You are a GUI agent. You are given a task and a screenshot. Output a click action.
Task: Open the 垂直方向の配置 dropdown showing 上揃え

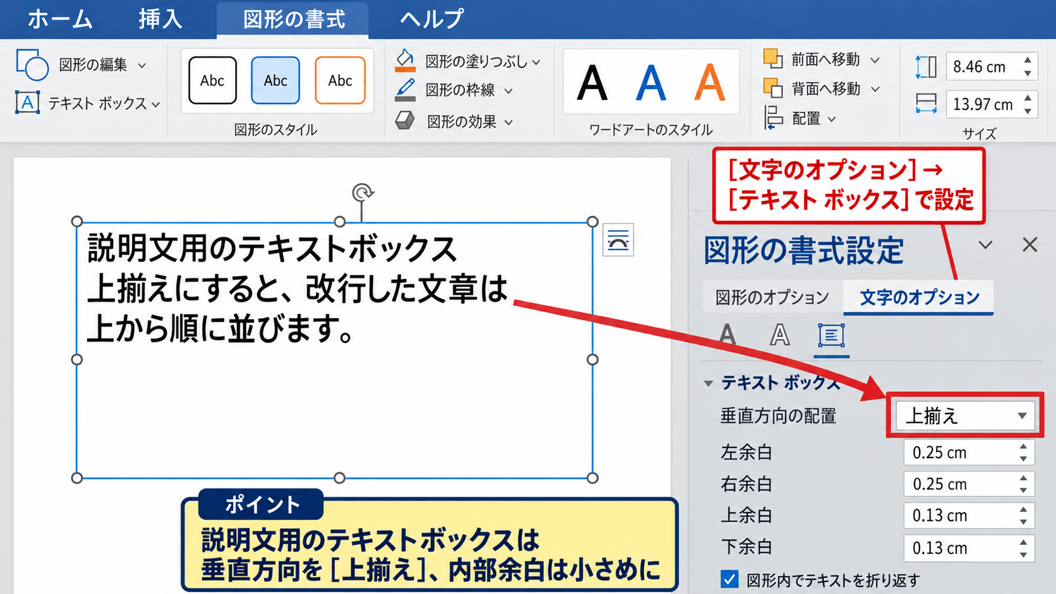tap(965, 415)
